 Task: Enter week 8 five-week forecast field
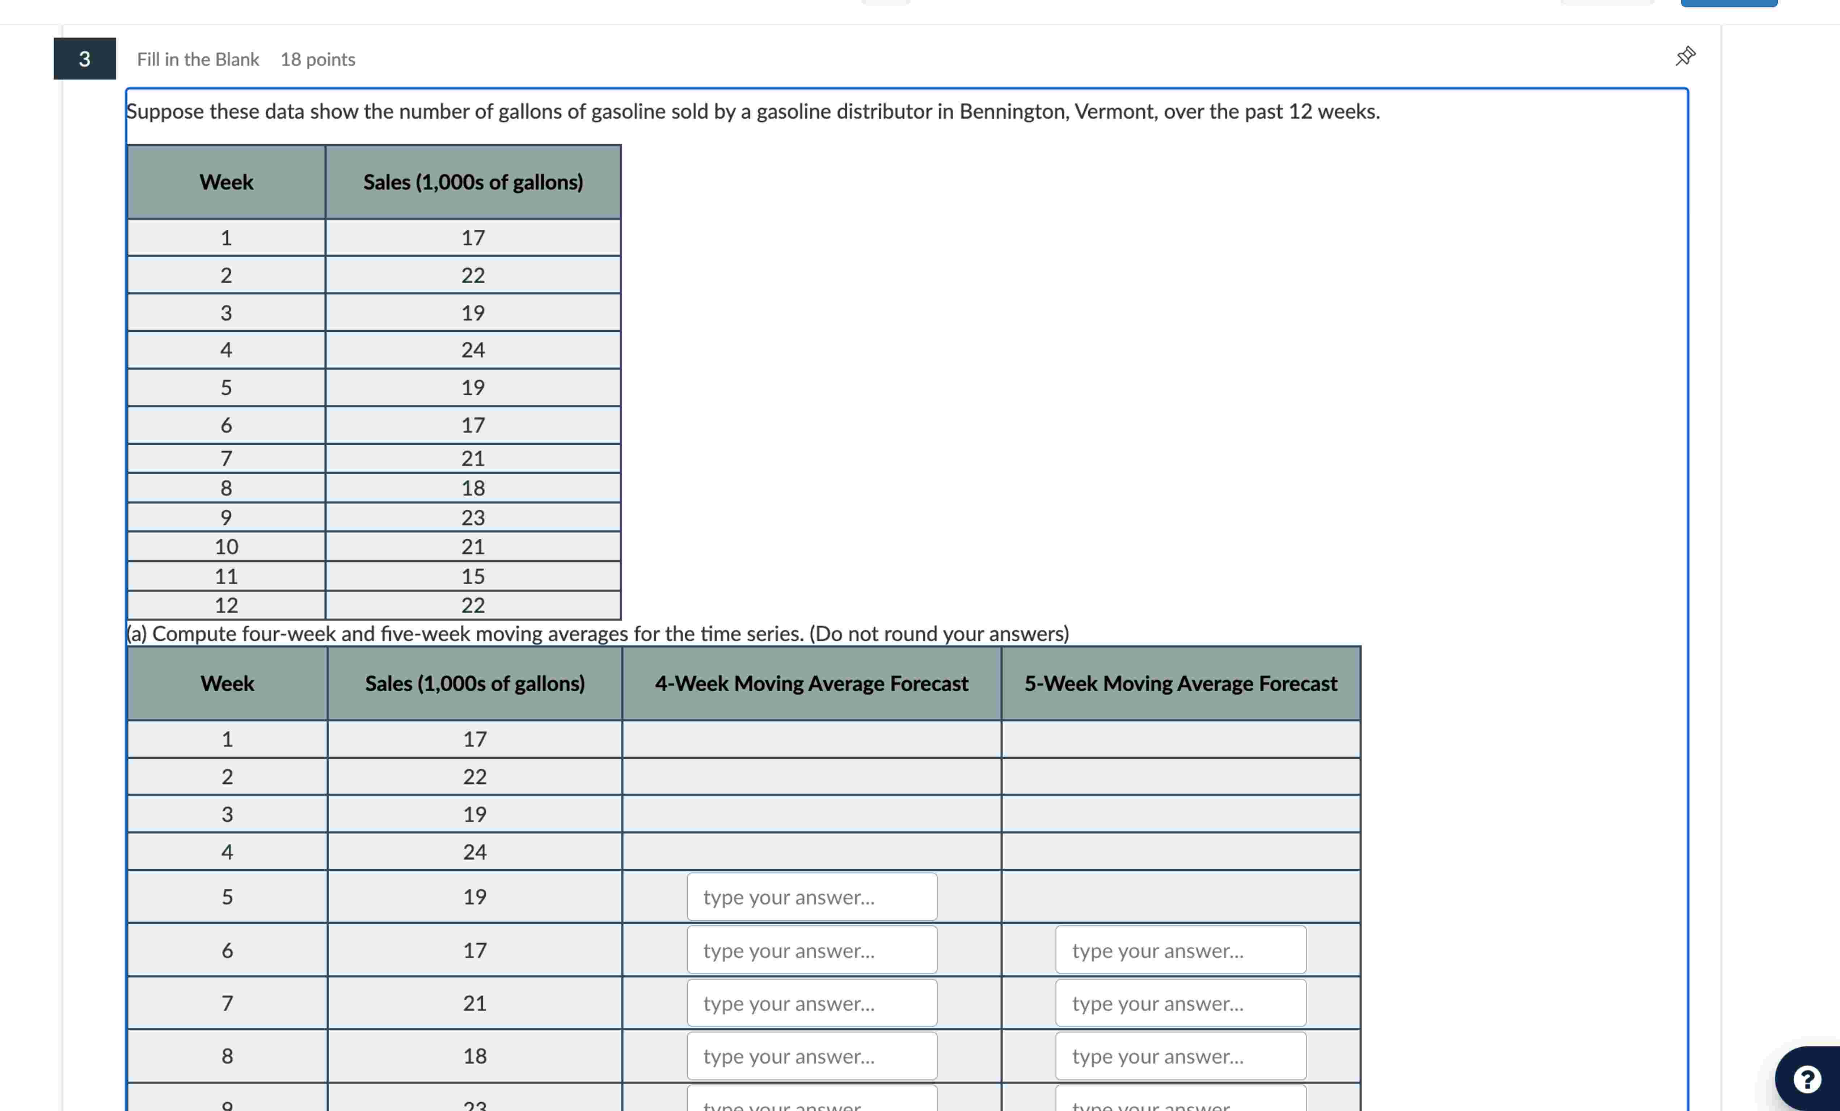coord(1180,1056)
